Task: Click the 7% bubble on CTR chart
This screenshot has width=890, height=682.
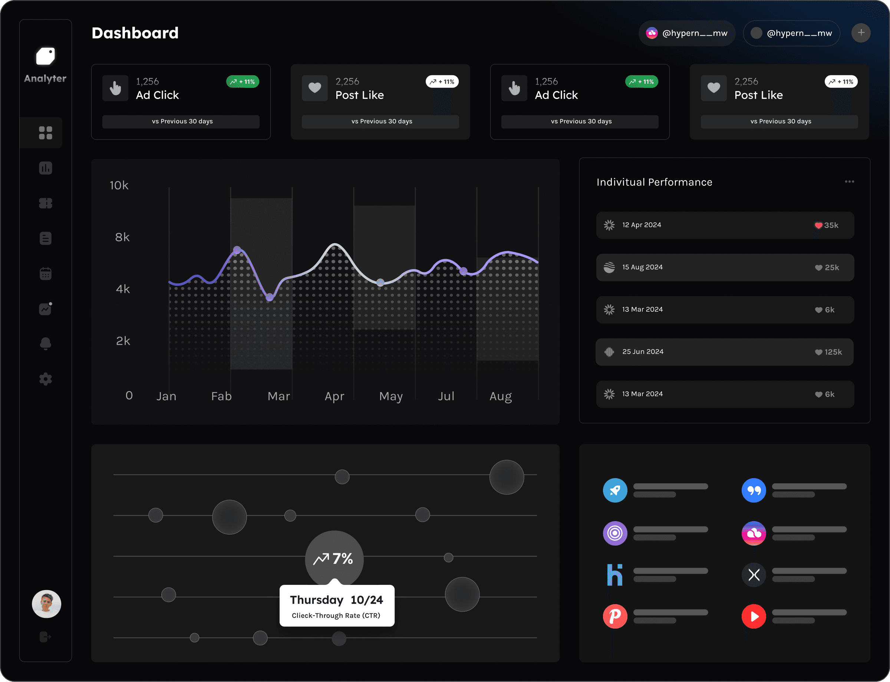Action: [334, 559]
